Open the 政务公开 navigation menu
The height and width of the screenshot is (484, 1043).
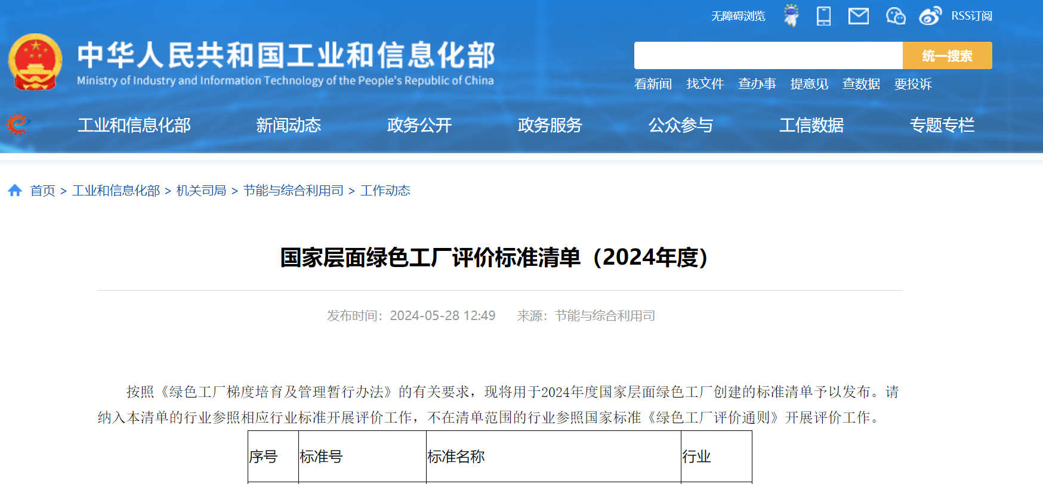[x=419, y=125]
